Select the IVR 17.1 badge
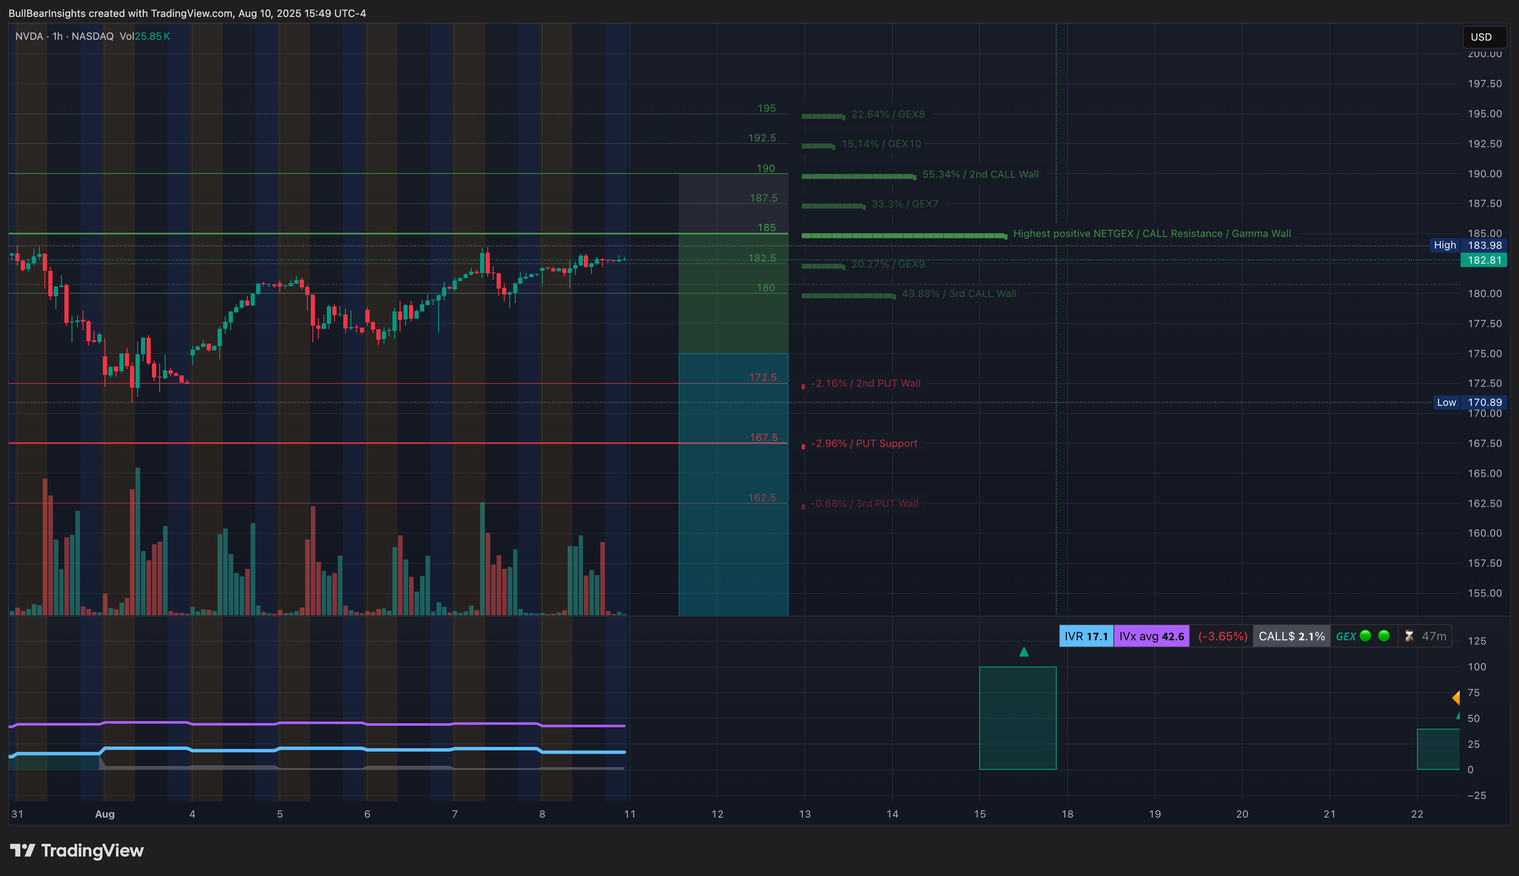The image size is (1519, 876). point(1086,636)
